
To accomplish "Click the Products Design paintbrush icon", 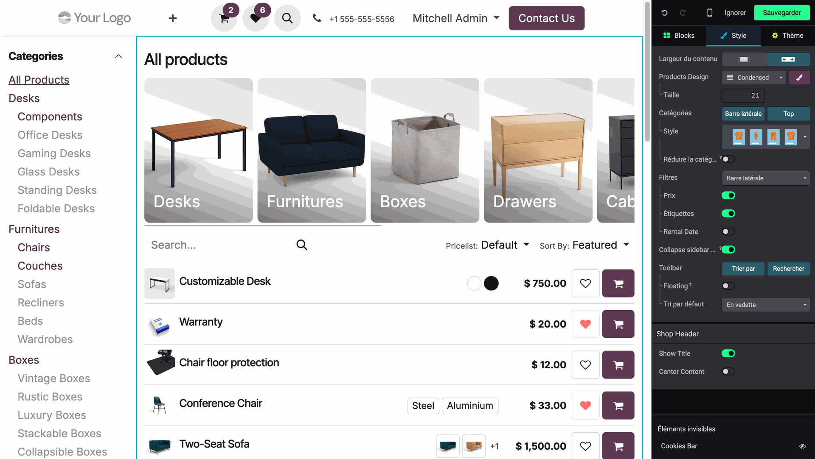I will click(x=799, y=78).
